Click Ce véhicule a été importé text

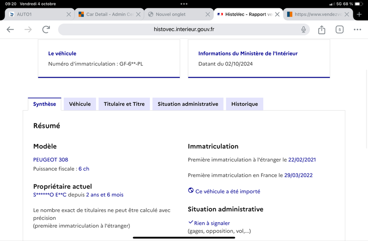coord(228,191)
